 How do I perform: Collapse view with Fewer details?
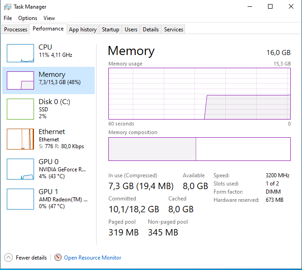coord(31,258)
